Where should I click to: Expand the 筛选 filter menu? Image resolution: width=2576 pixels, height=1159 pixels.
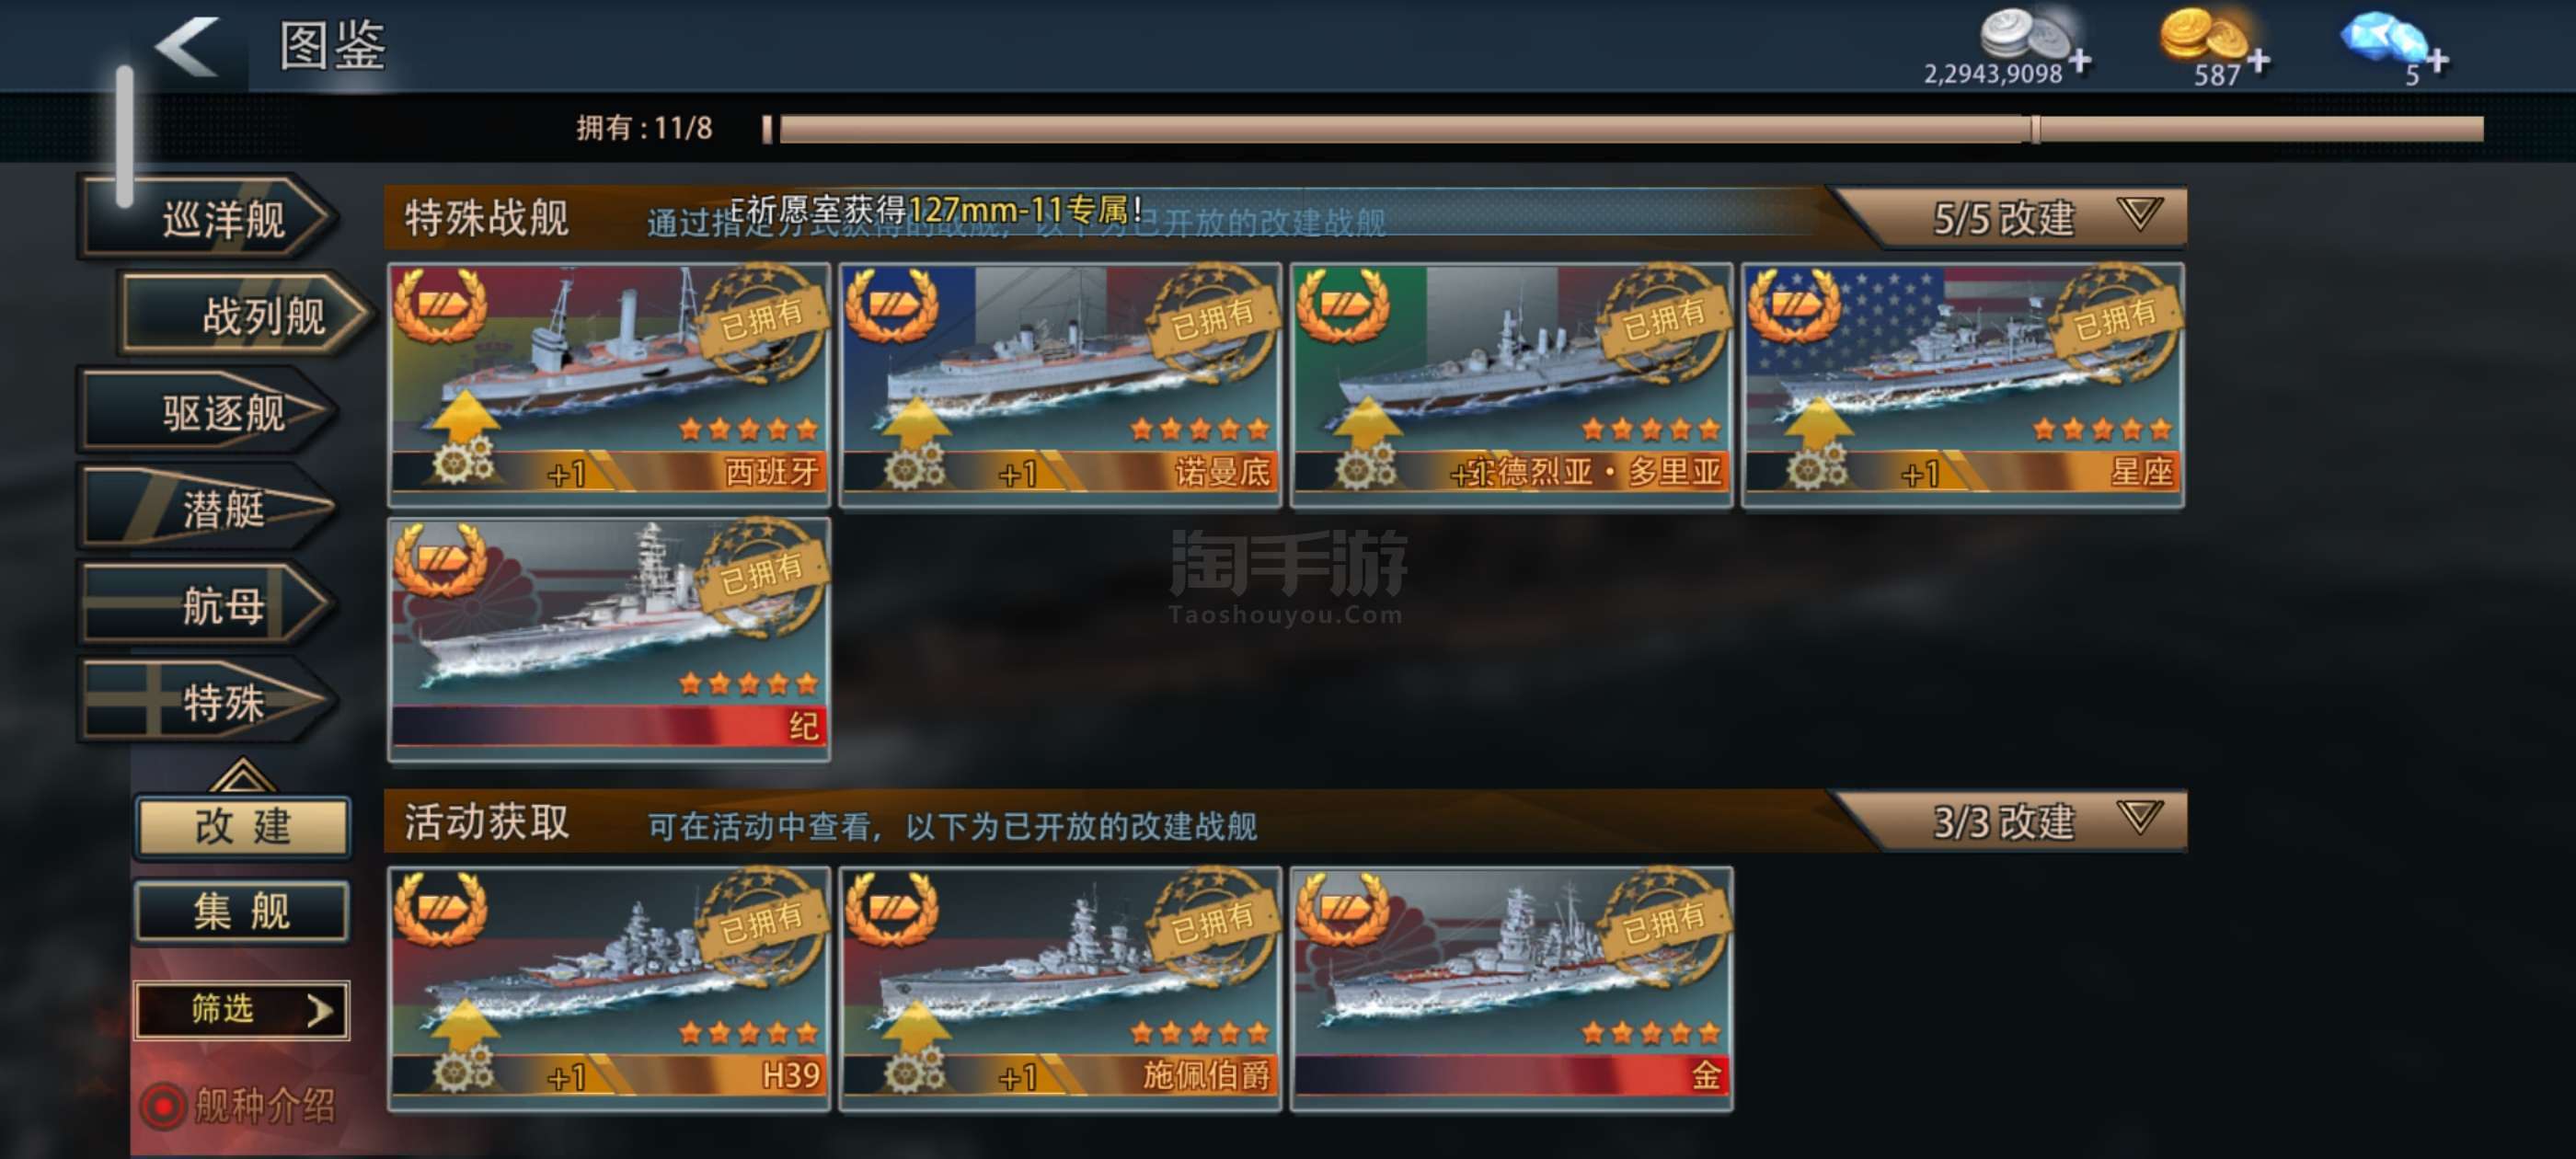coord(243,1010)
